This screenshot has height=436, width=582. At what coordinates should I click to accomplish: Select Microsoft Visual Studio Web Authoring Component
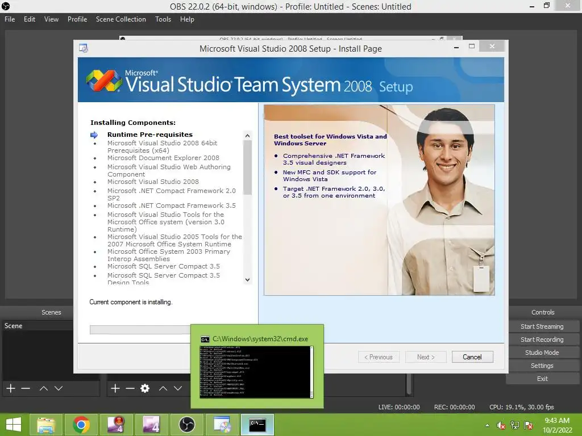coord(169,170)
